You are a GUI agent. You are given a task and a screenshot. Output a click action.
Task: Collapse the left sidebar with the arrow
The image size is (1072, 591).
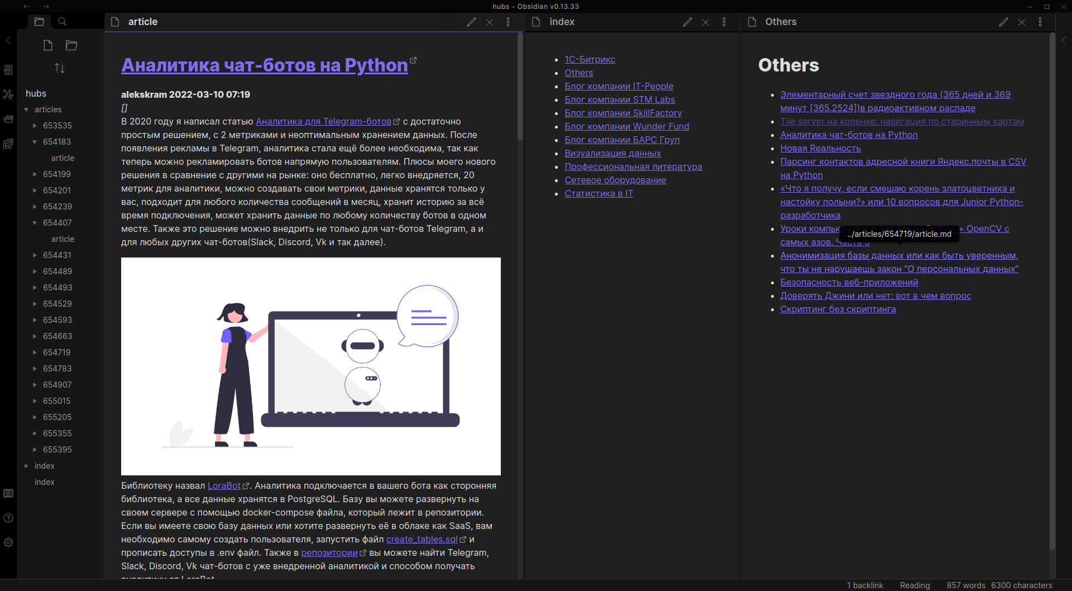[8, 40]
